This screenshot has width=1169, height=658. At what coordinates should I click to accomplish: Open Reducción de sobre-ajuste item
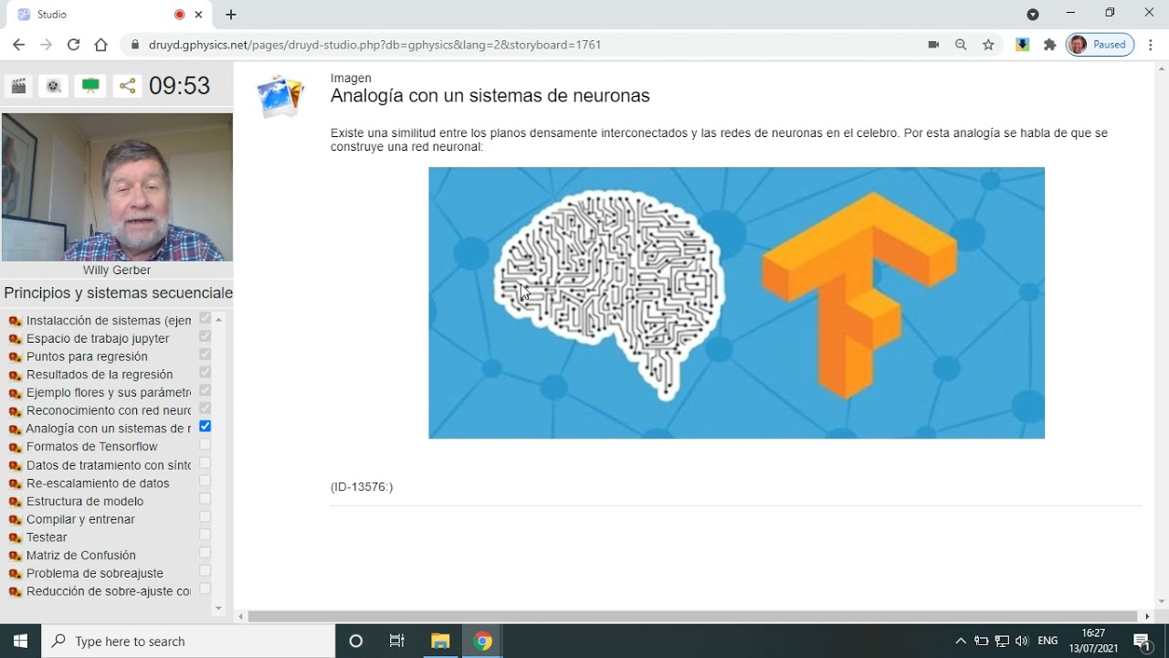coord(109,591)
